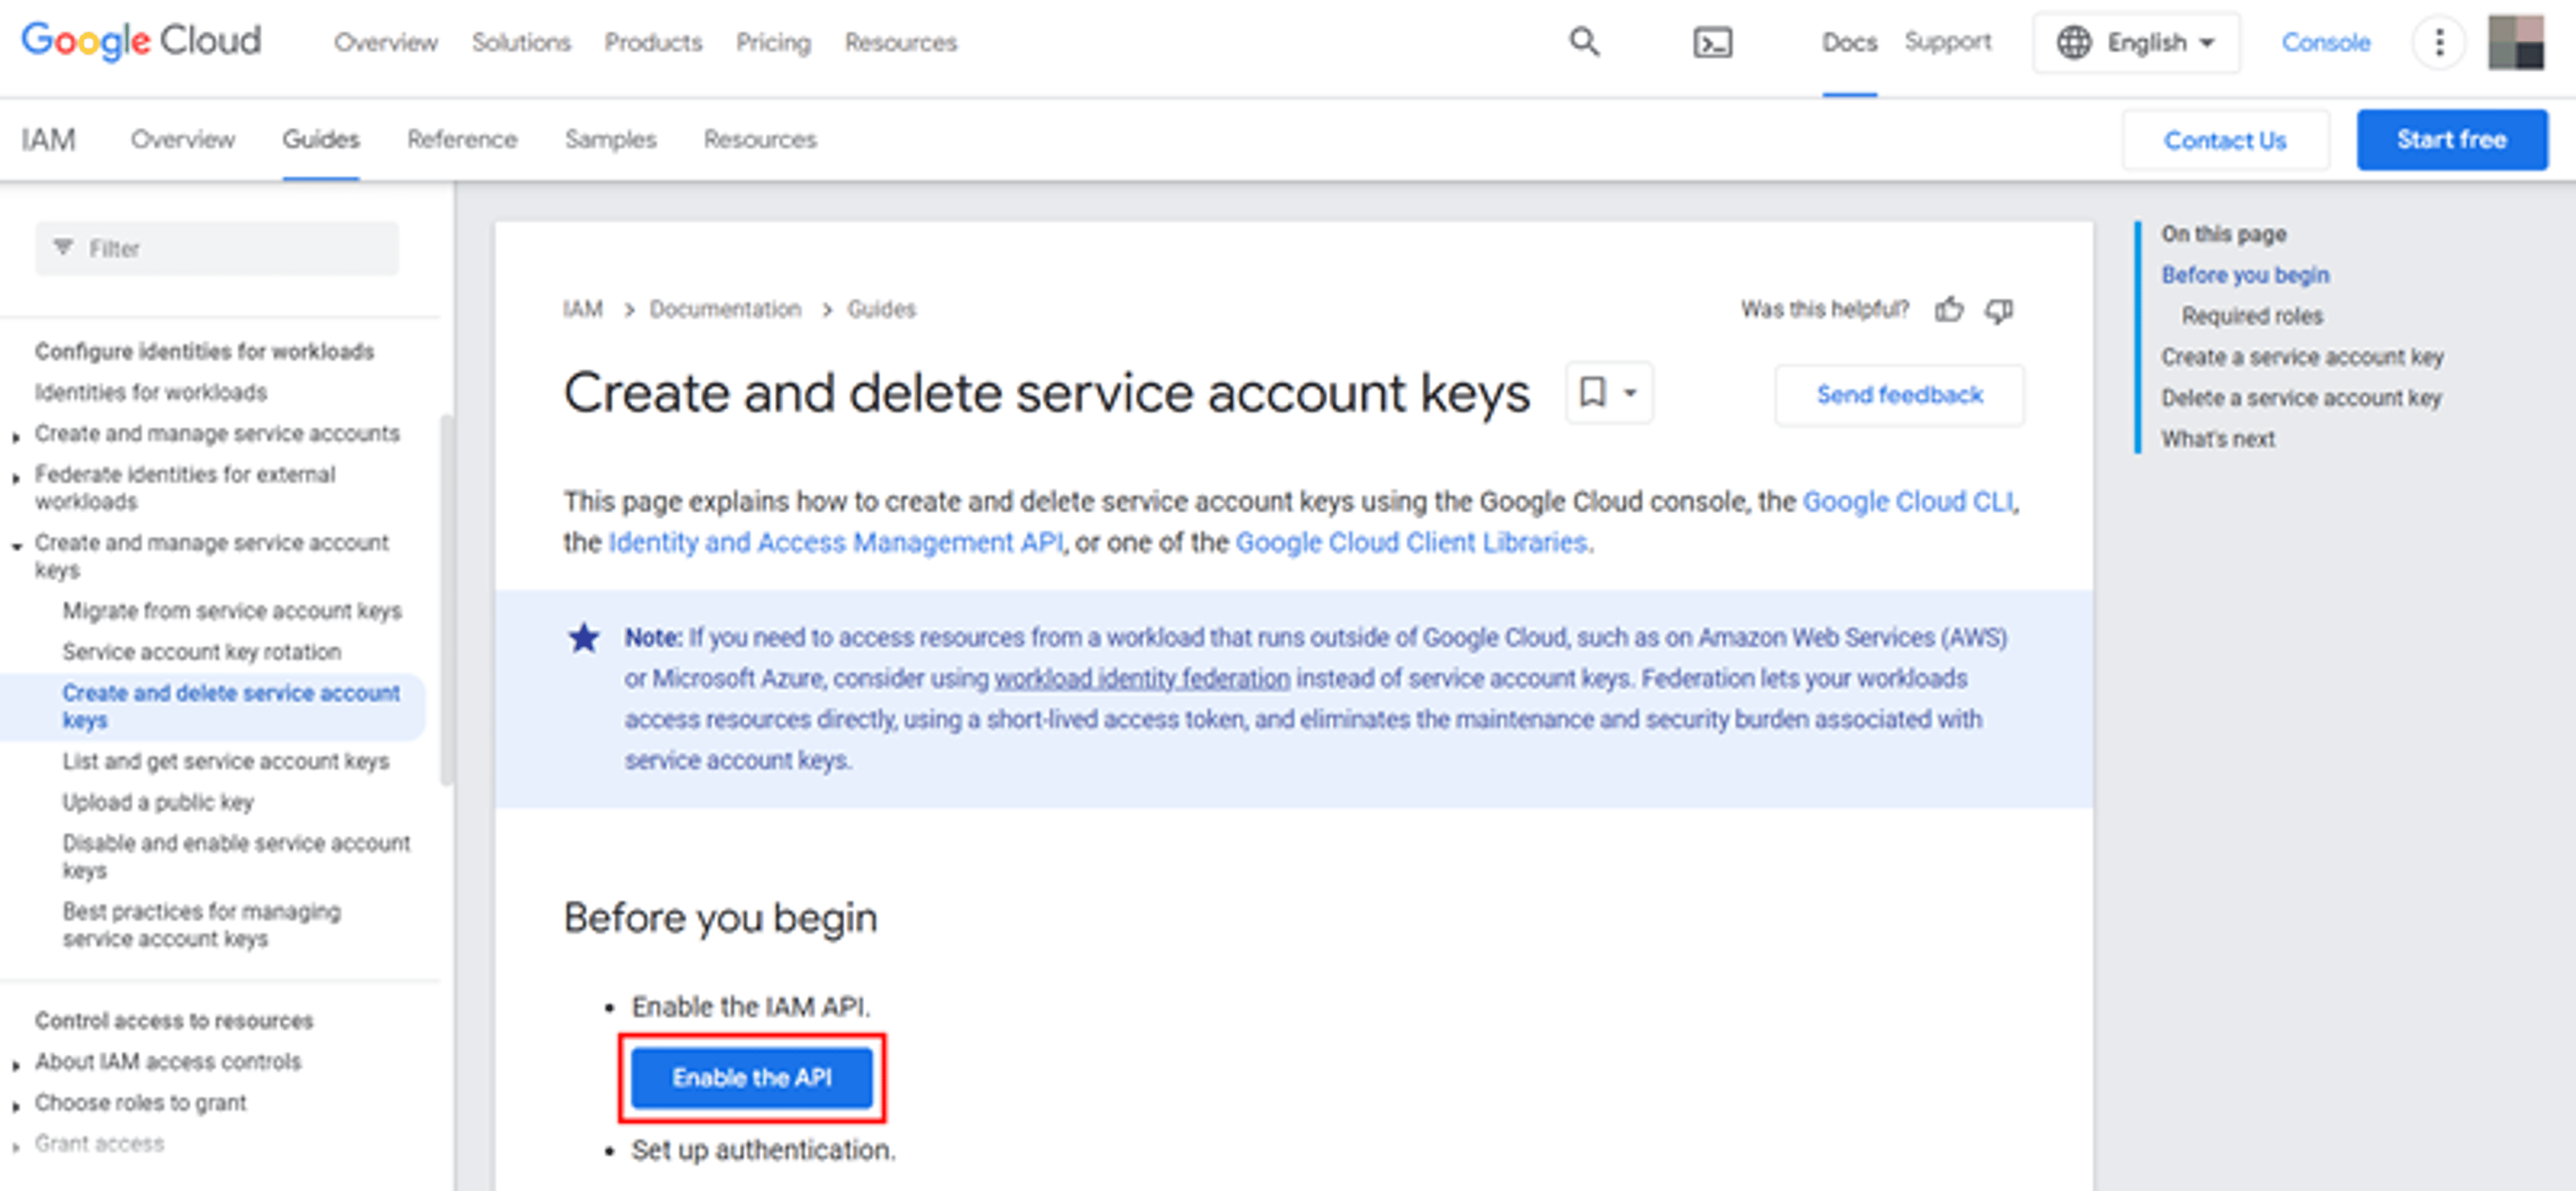Click the bookmark icon next to title
Image resolution: width=2576 pixels, height=1191 pixels.
1592,392
